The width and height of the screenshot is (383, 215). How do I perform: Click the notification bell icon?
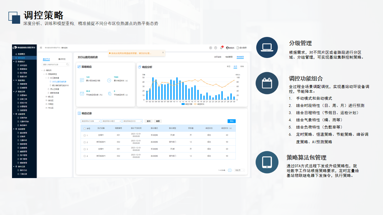point(221,48)
